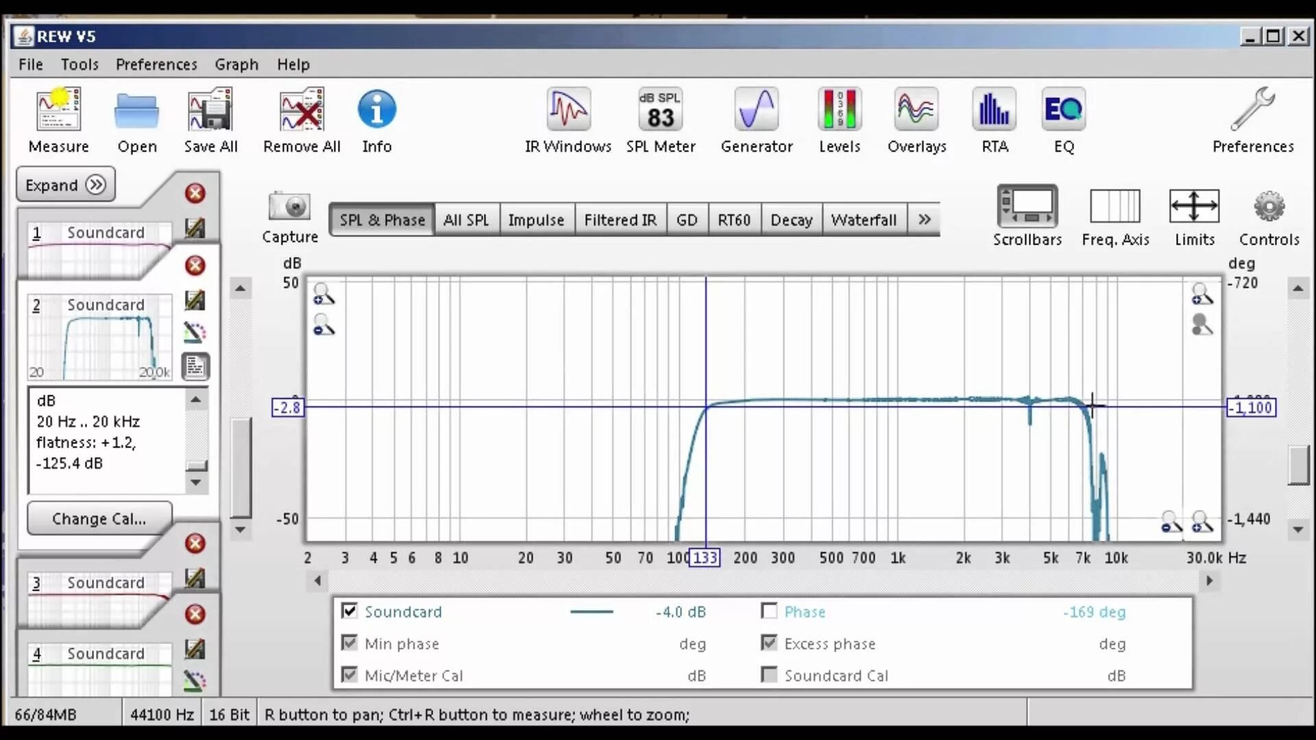
Task: Open the Tools menu
Action: pos(80,64)
